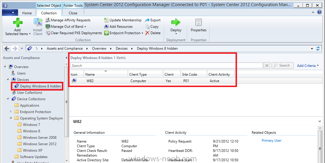Screen dimensions: 325x163
Task: Click Overview in the breadcrumb path
Action: 99,48
